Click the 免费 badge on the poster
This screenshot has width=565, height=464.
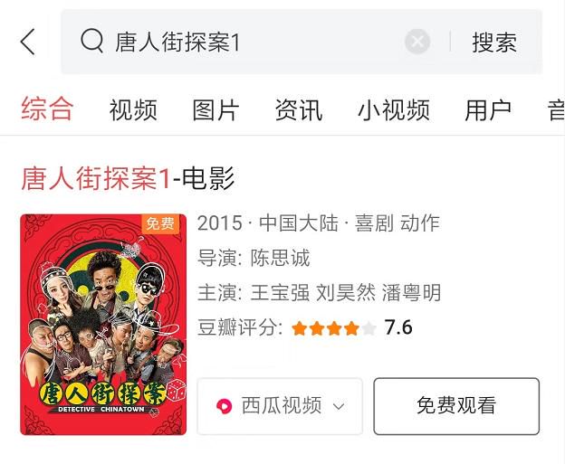point(160,223)
